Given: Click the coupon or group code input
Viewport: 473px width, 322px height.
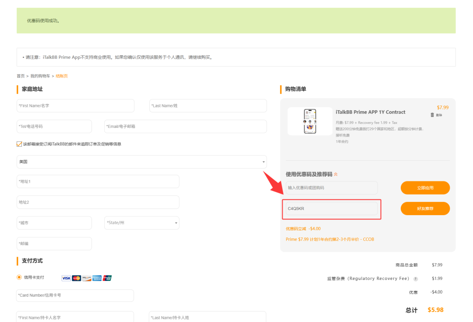Looking at the screenshot, I should (332, 188).
